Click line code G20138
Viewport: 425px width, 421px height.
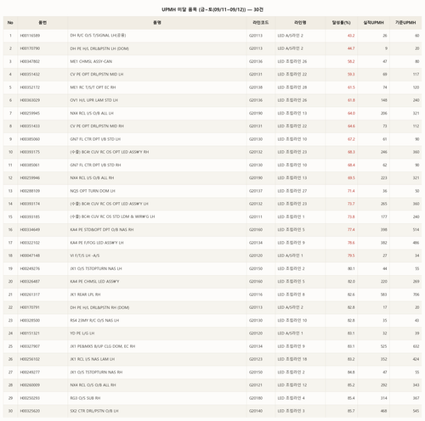point(256,87)
